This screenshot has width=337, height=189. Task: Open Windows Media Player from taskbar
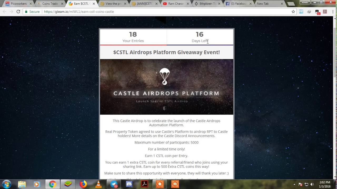37,184
